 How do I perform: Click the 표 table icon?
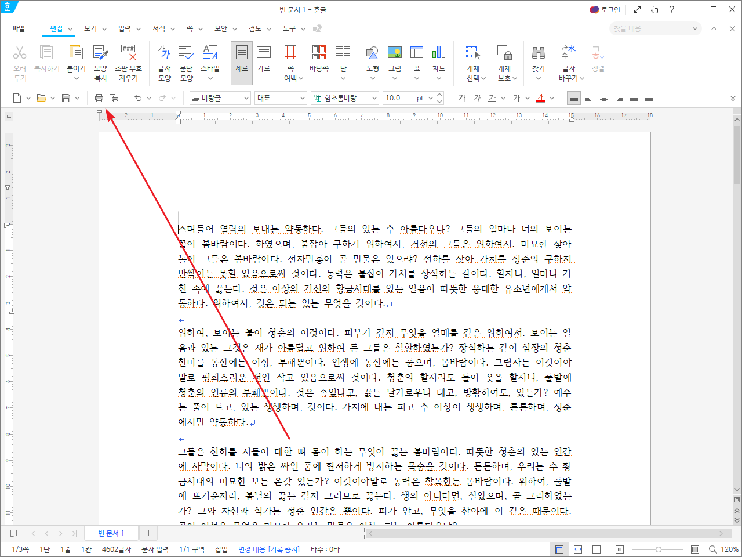click(417, 53)
